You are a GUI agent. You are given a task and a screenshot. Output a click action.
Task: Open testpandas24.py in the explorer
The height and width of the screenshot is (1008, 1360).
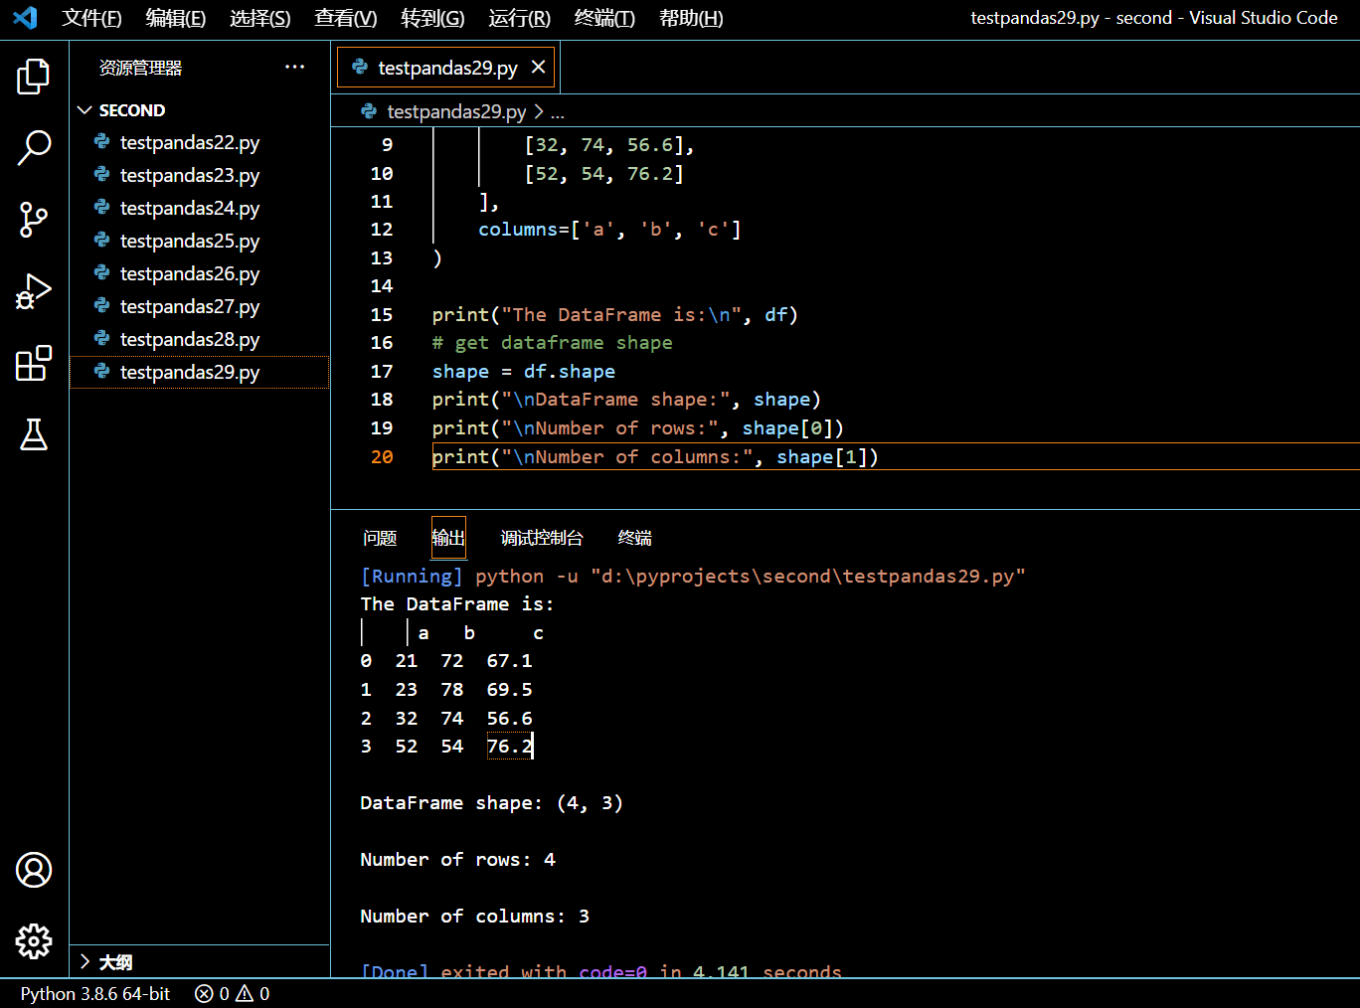pyautogui.click(x=199, y=208)
